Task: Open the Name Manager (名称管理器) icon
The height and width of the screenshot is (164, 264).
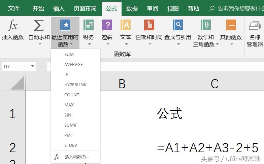Action: (255, 26)
